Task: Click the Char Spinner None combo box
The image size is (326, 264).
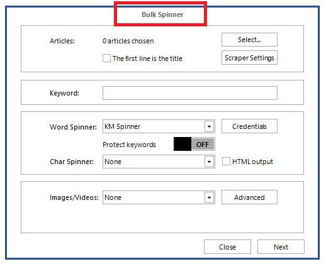Action: coord(159,162)
